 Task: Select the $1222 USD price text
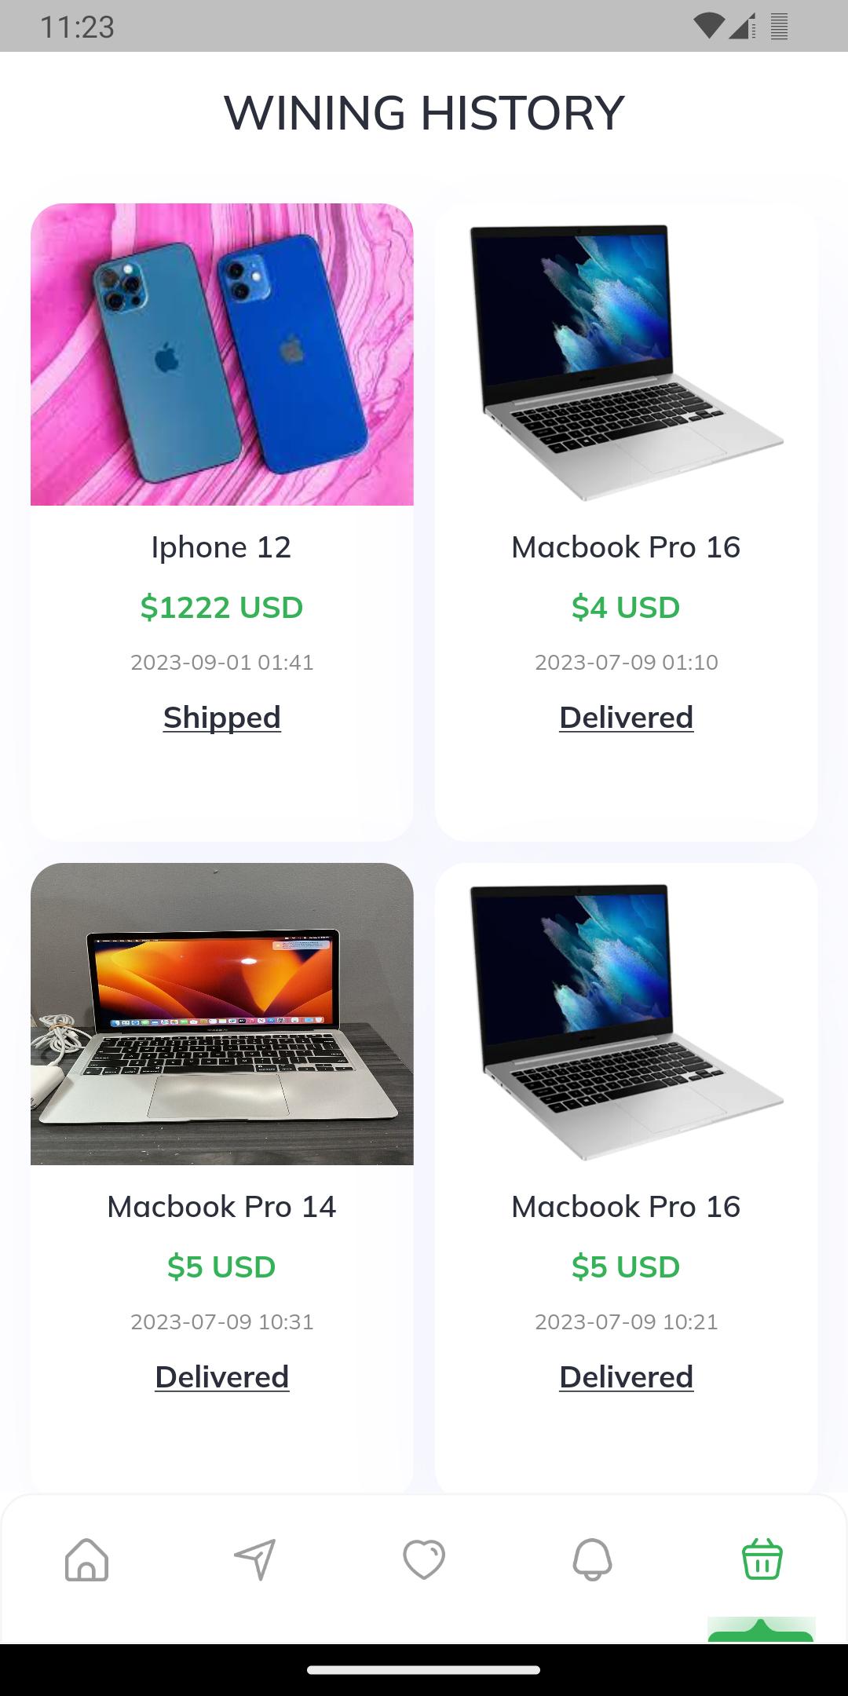pyautogui.click(x=222, y=608)
